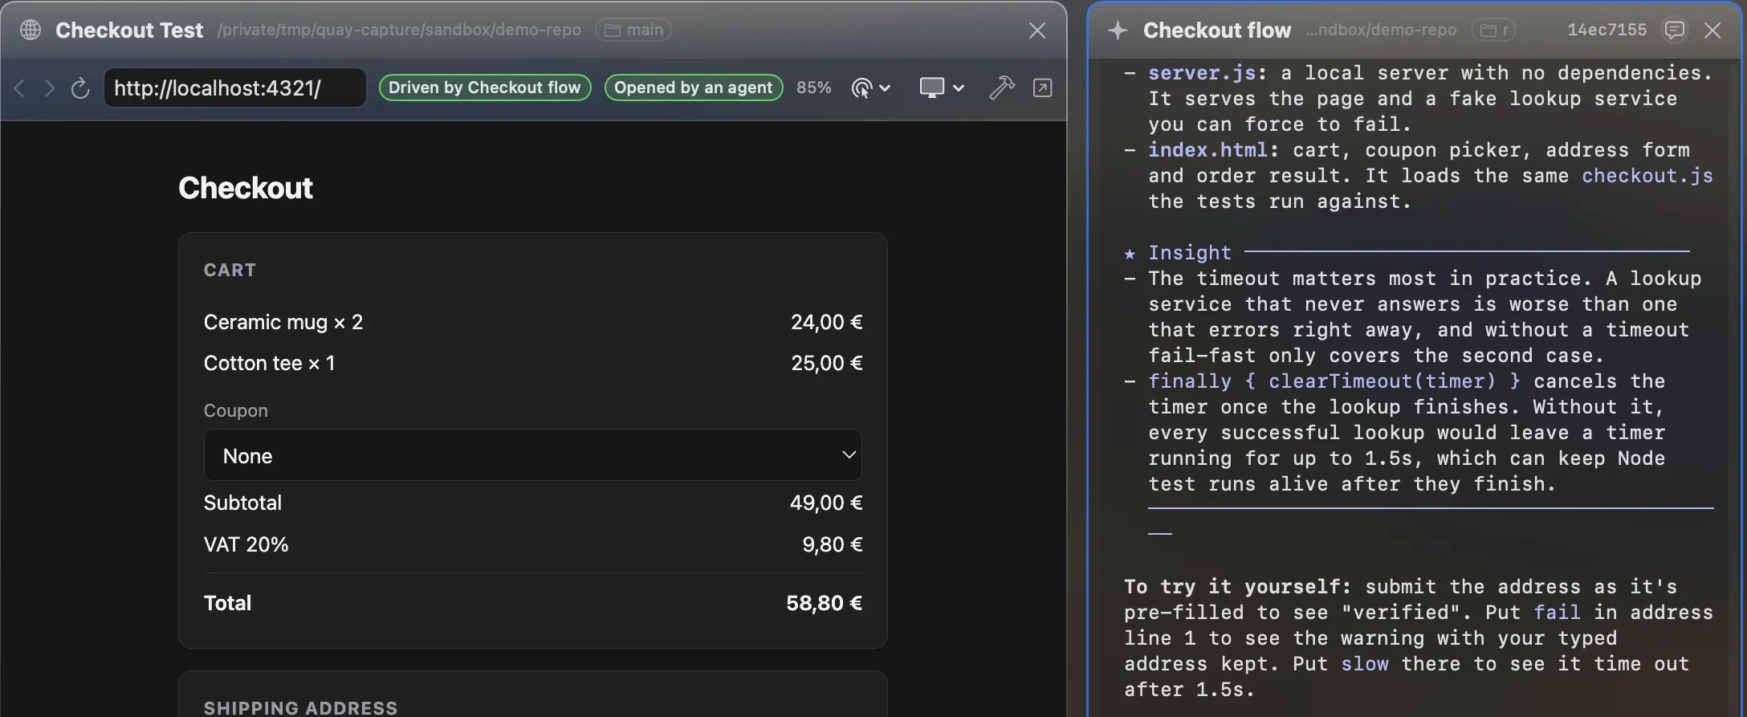Click the Driven by Checkout flow badge
Viewport: 1747px width, 717px height.
(x=485, y=88)
